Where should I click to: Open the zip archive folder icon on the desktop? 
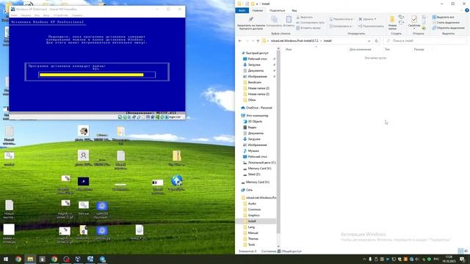177,156
